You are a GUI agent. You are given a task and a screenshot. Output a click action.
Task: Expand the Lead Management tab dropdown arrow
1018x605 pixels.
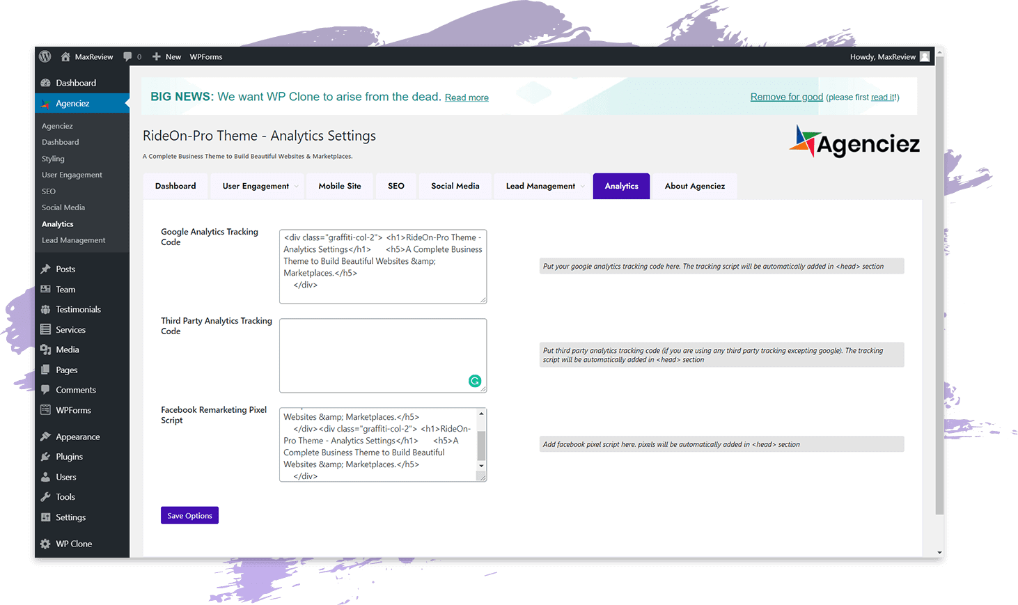582,187
